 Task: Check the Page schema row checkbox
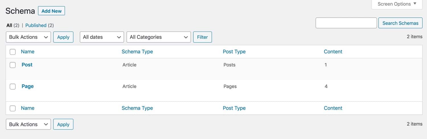[13, 87]
